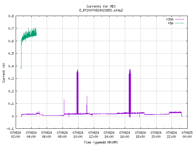Screen dimensions: 193x145
Task: Click the 0.5 y-axis tick label
Action: coord(11,53)
